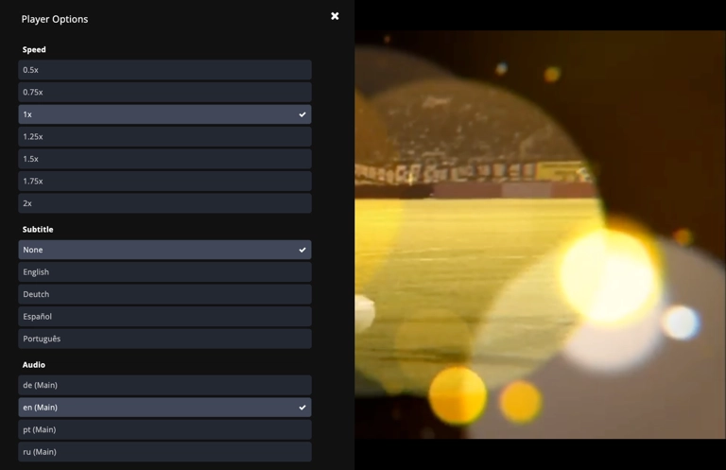Switch speed to 2x
The height and width of the screenshot is (470, 726).
[164, 203]
